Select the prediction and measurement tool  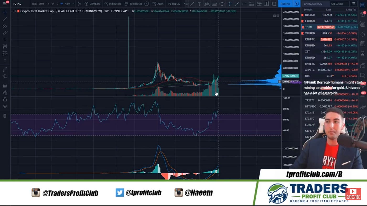[5, 53]
